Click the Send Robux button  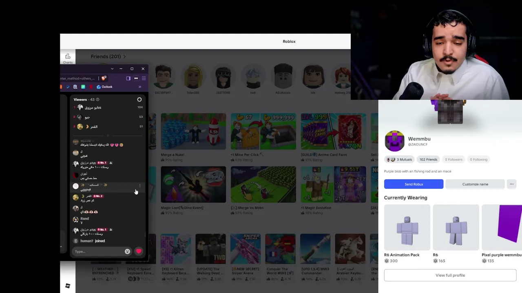414,184
